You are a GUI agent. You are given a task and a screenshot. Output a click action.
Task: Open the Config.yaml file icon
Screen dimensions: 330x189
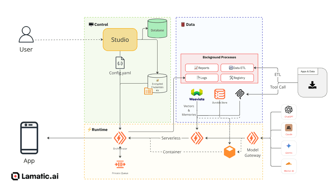(x=120, y=63)
